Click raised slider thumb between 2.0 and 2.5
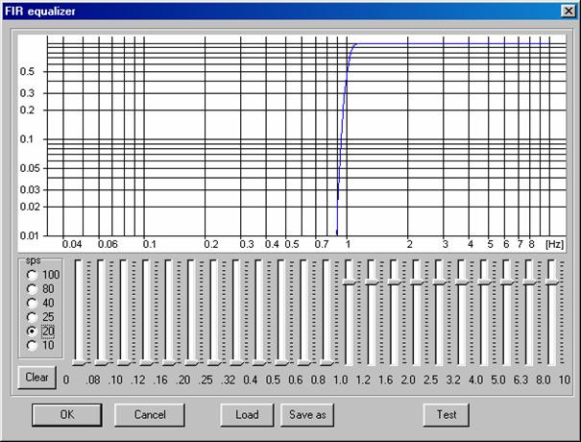The image size is (581, 442). point(417,282)
